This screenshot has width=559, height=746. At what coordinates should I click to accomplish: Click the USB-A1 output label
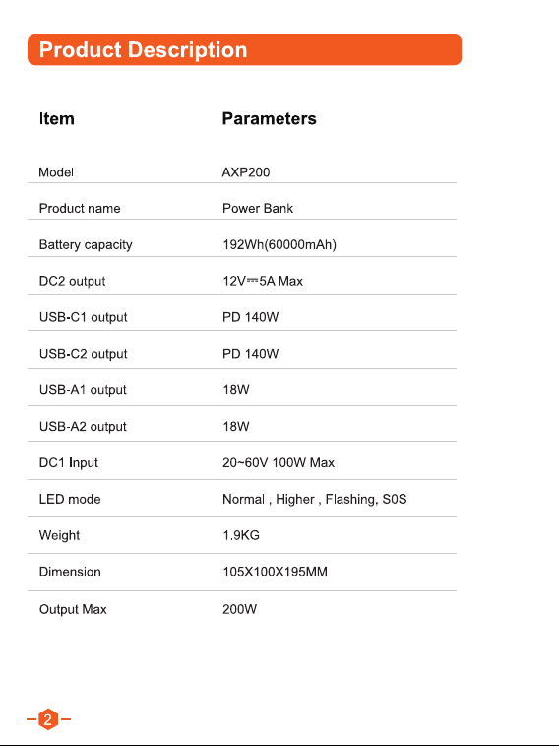[83, 390]
